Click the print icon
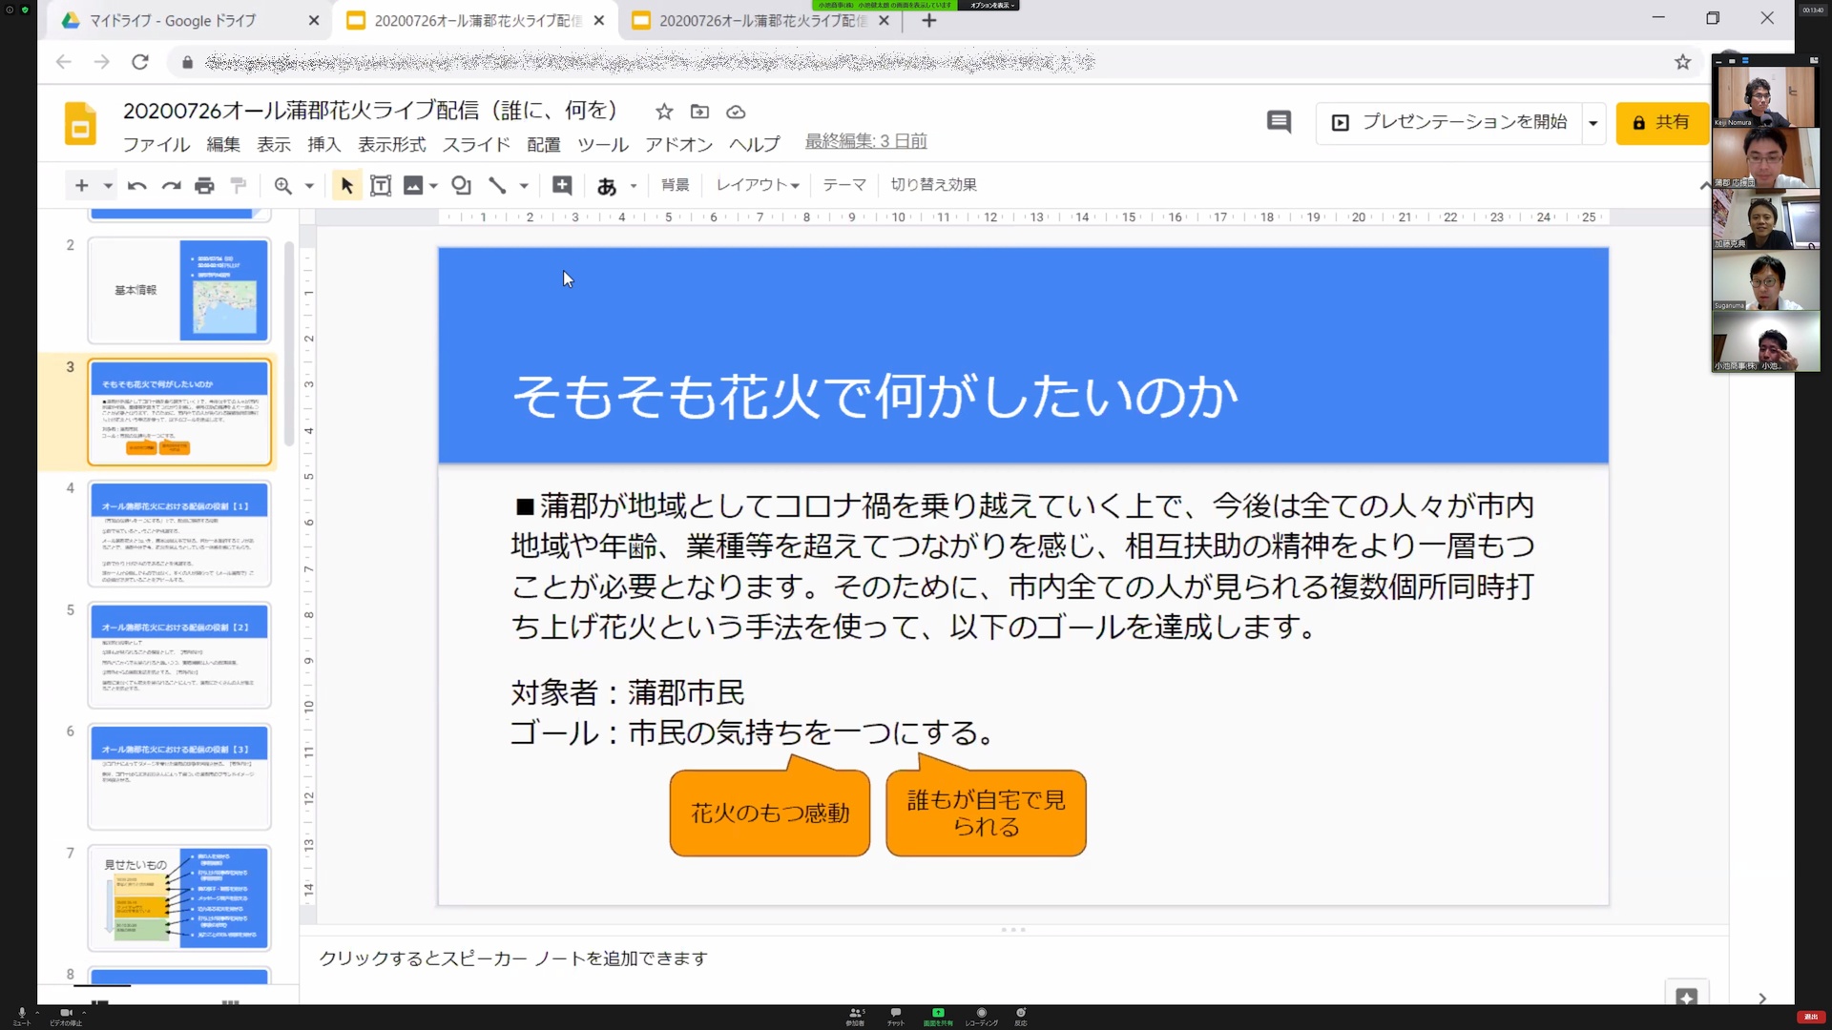The image size is (1832, 1030). [x=204, y=185]
